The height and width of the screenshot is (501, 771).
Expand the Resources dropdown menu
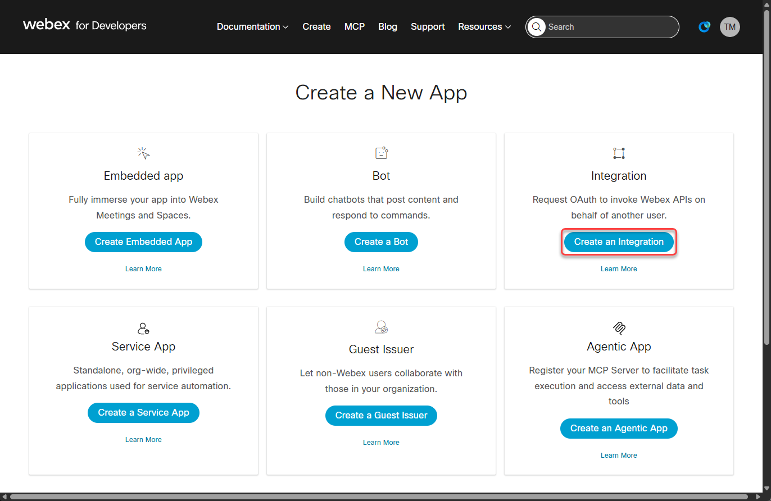click(484, 26)
